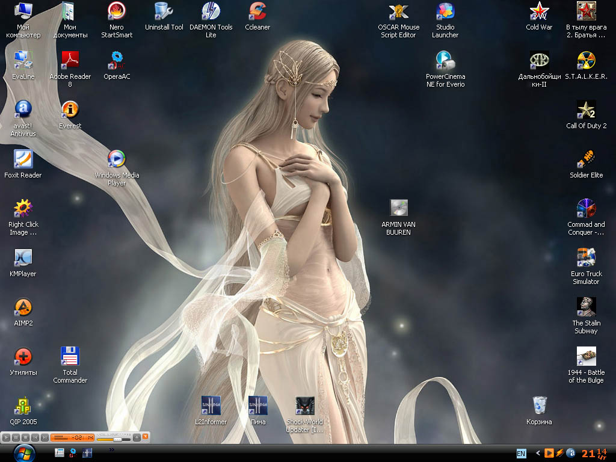Open Foxit Reader shortcut
Viewport: 616px width, 462px height.
[x=23, y=164]
